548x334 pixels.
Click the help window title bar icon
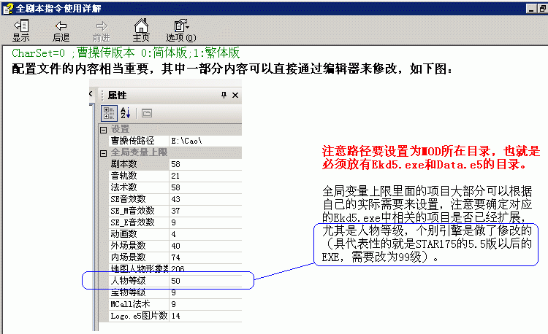tap(7, 6)
